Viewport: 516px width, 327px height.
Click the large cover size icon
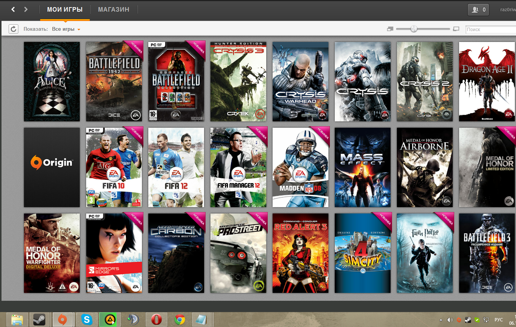click(x=456, y=29)
